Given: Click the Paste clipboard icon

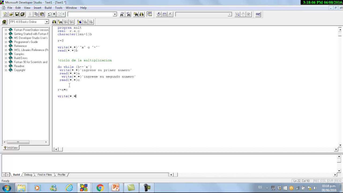Looking at the screenshot, I should pos(42,14).
